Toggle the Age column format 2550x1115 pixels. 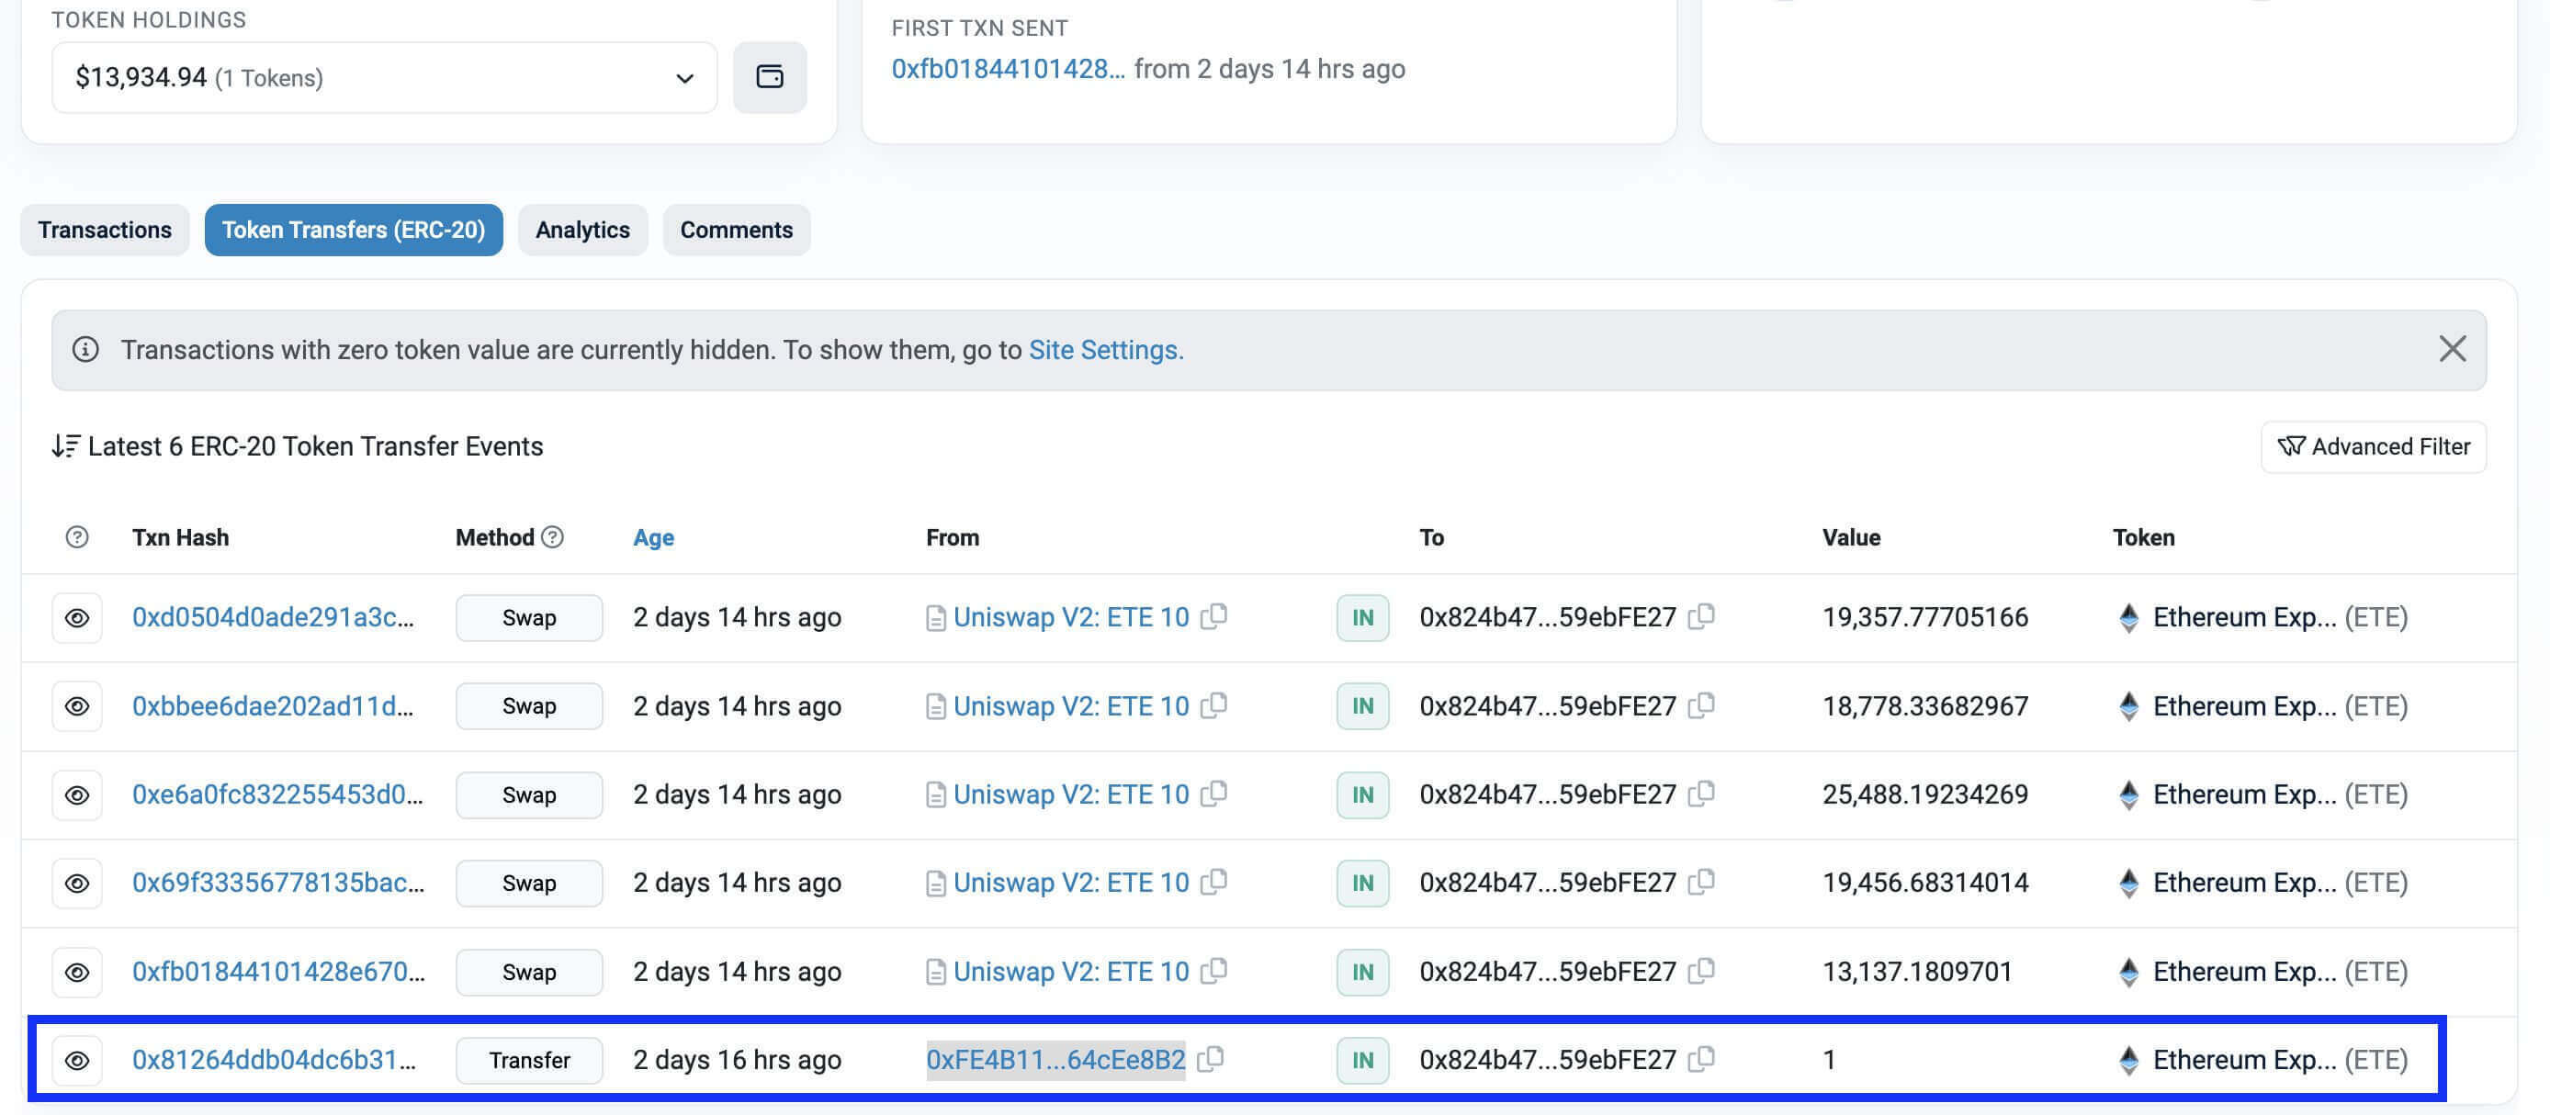click(653, 537)
